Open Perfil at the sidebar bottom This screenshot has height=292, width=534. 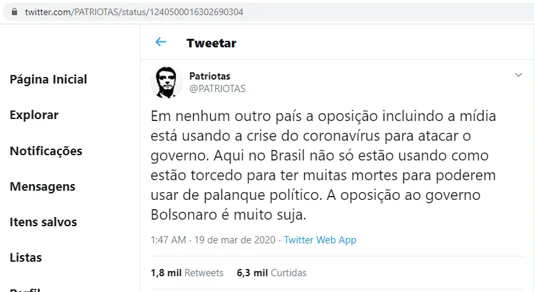pos(25,289)
